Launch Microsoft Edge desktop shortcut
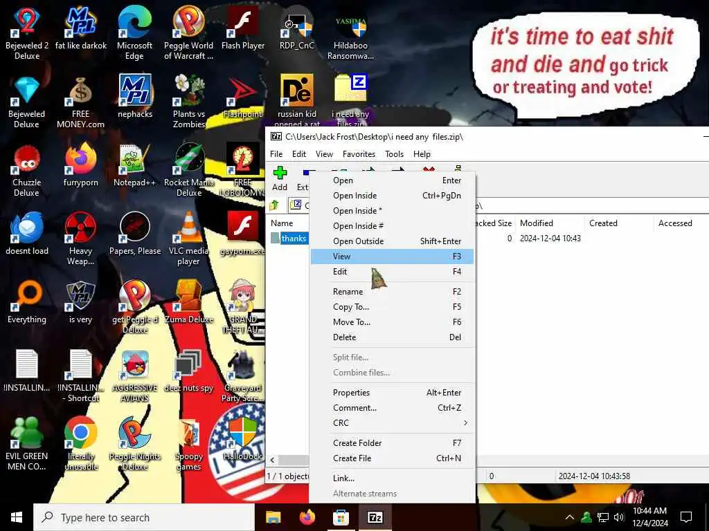709x531 pixels. tap(134, 32)
